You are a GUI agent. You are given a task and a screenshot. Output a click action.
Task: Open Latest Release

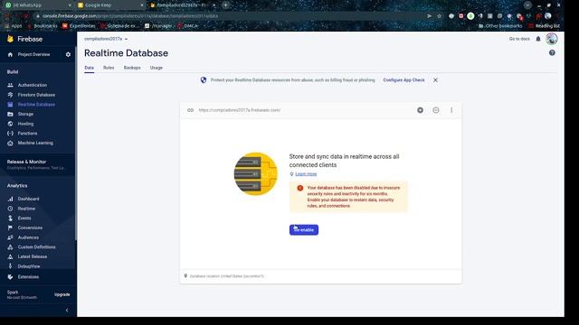click(33, 256)
